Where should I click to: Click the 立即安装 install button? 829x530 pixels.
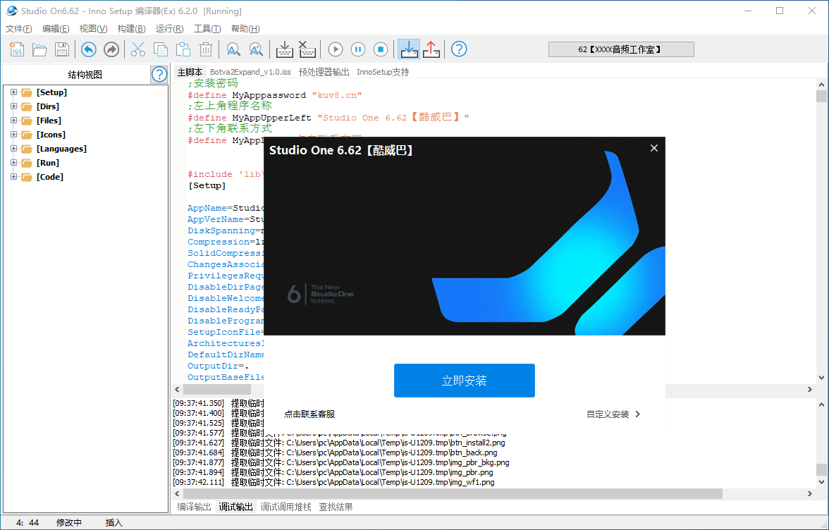point(464,381)
